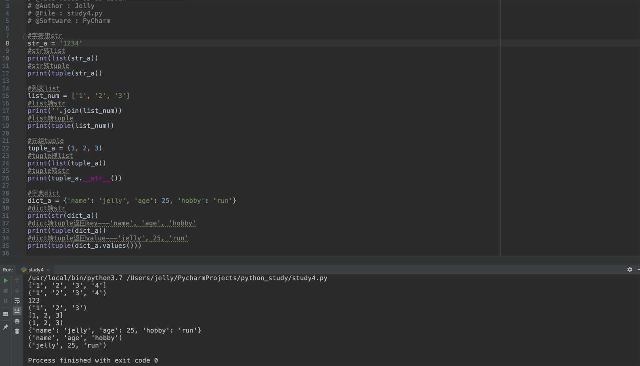Clear all console output with trash icon

point(17,331)
